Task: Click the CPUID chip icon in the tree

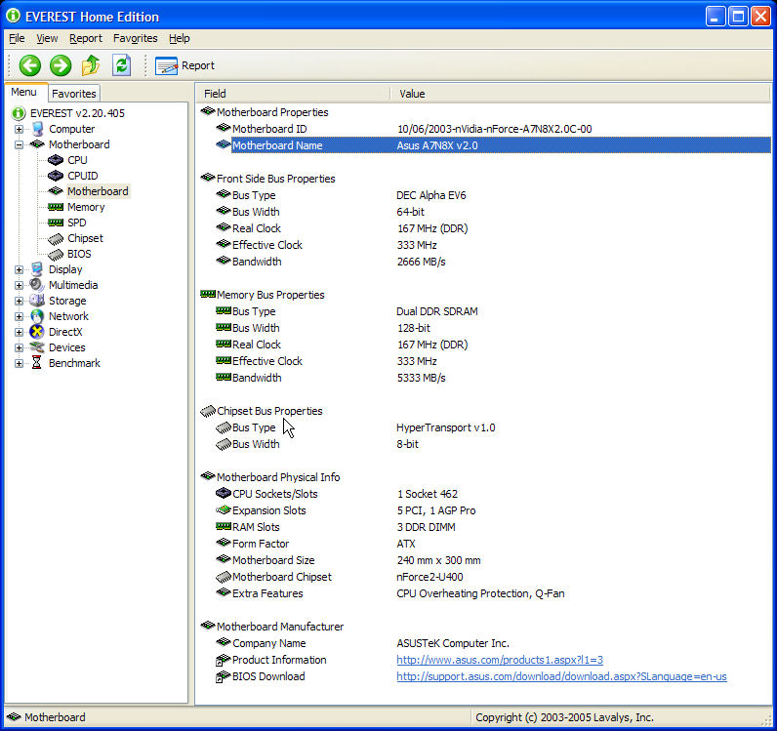Action: tap(56, 176)
